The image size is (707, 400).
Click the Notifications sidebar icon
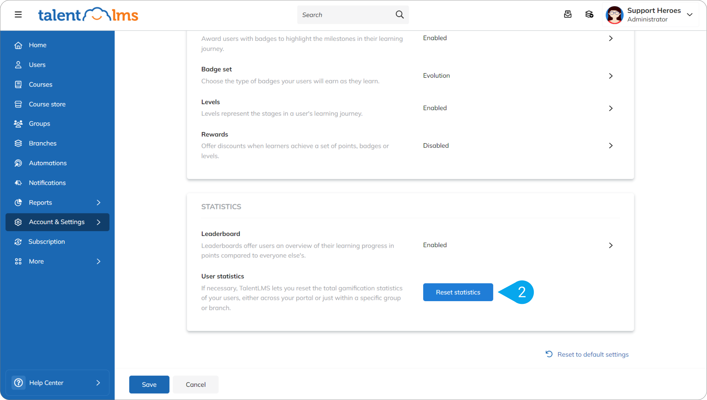[18, 183]
